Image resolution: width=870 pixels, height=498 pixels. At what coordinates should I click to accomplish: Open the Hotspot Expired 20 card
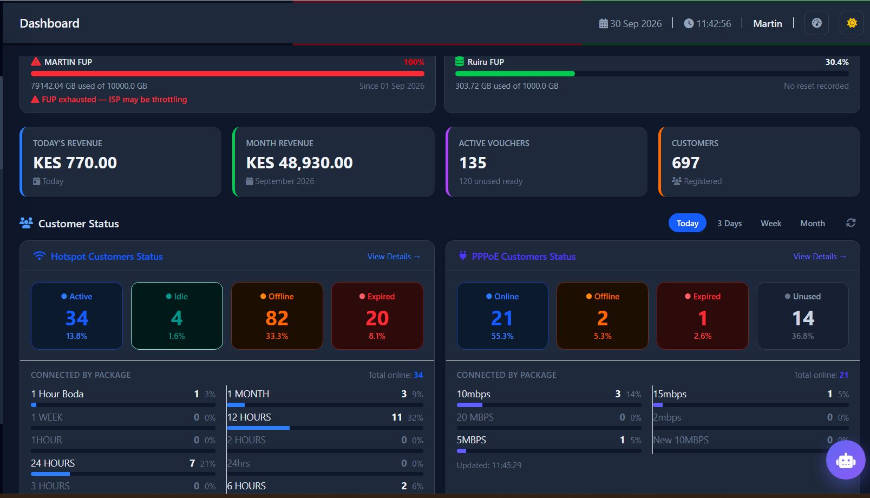click(377, 316)
